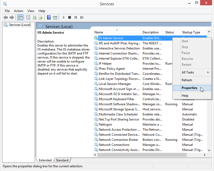Screen dimensions: 214x171
Task: Choose Help in the context menu
Action: [x=192, y=96]
